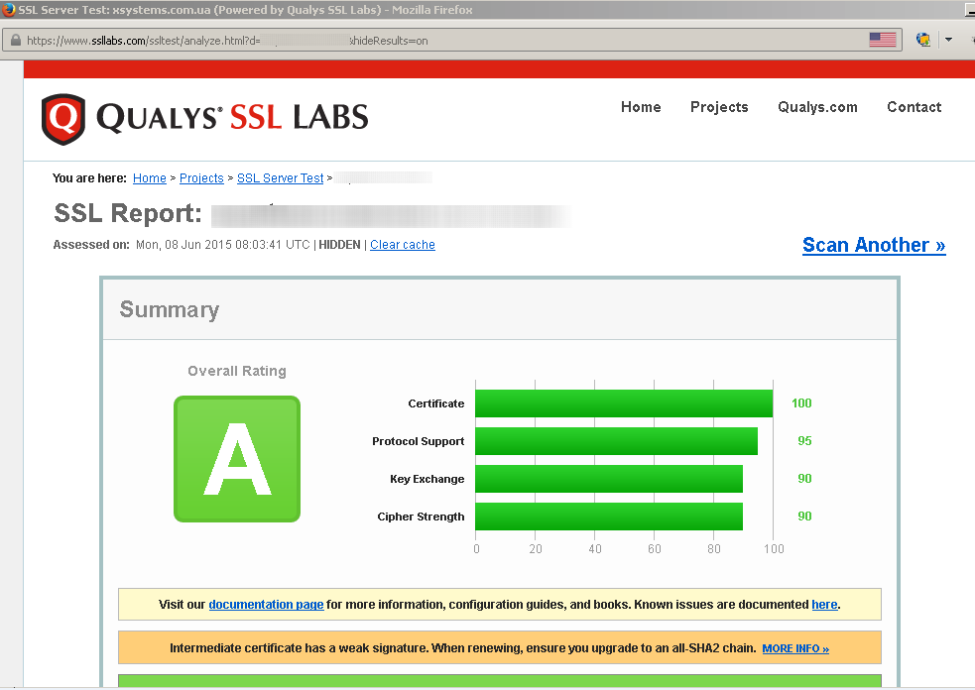Click the padlock icon in address bar
The width and height of the screenshot is (975, 690).
coord(14,41)
